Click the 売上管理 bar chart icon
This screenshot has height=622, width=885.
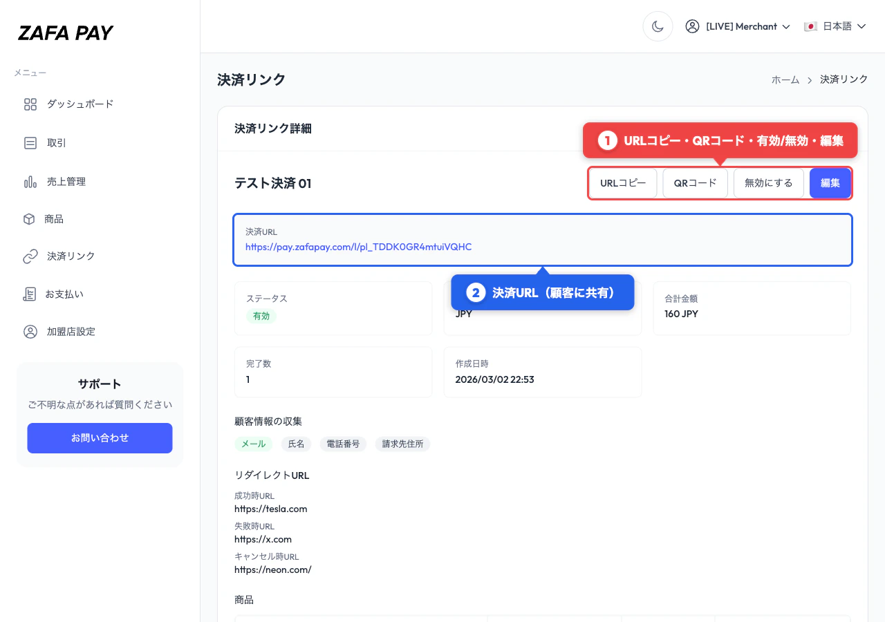pos(30,181)
